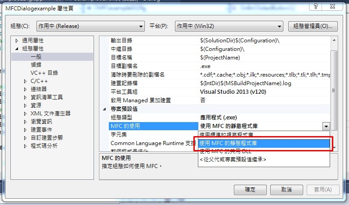This screenshot has width=349, height=205.
Task: Expand the C/C++ tree node
Action: [x=25, y=81]
